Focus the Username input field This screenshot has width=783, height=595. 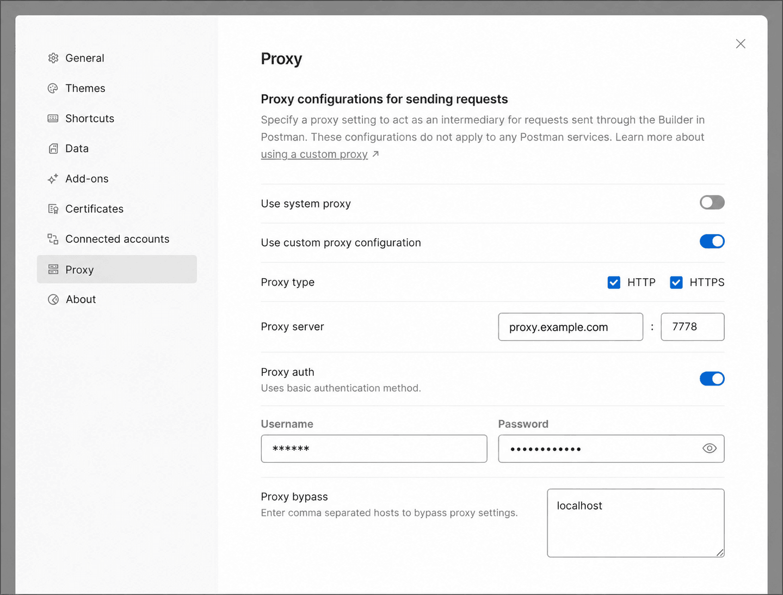click(x=374, y=449)
